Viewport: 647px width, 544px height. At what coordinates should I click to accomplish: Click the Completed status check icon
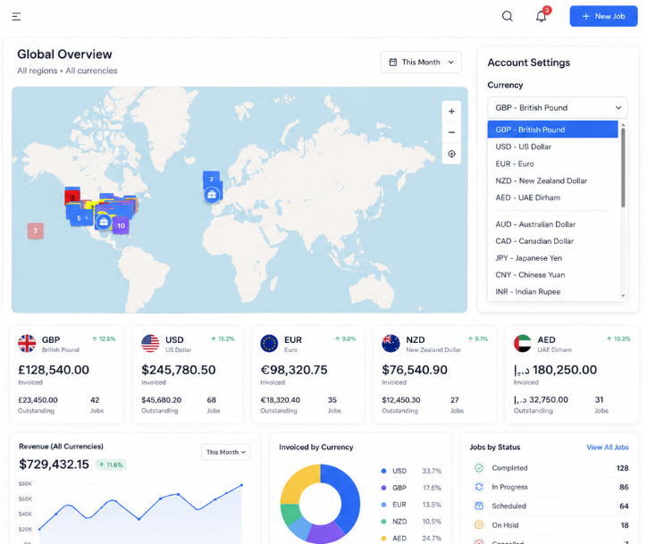479,468
